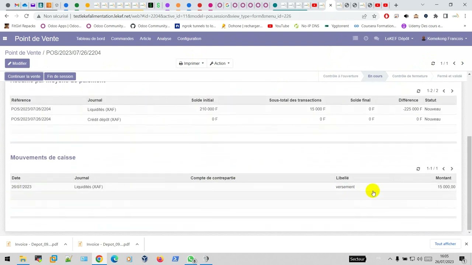Previous page of payment summary 1-2 / 2
472x265 pixels.
[x=444, y=91]
